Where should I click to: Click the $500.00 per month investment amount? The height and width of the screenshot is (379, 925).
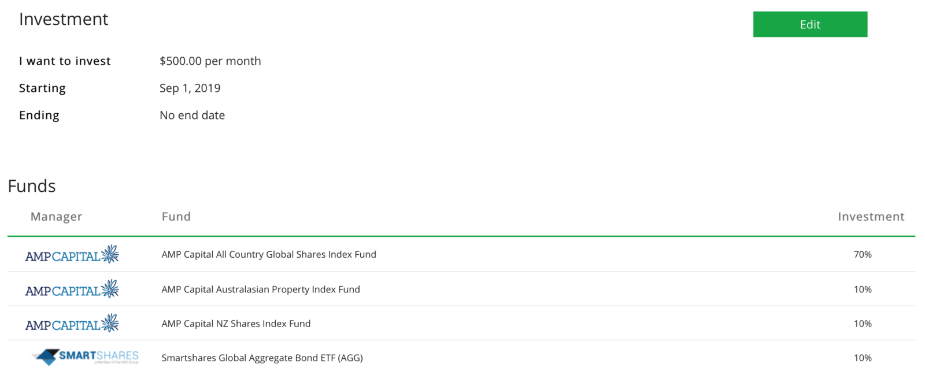(x=210, y=61)
